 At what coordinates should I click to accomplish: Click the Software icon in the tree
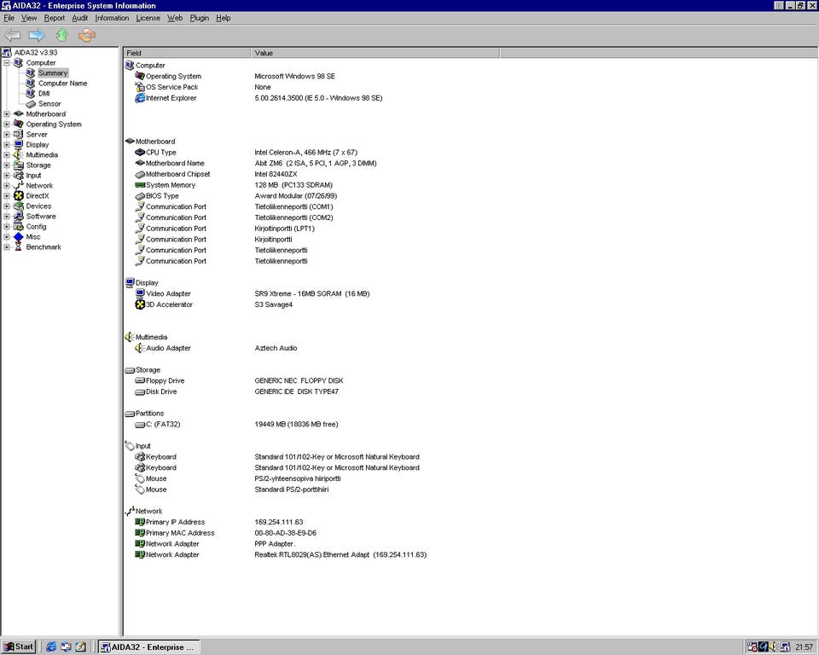(18, 217)
